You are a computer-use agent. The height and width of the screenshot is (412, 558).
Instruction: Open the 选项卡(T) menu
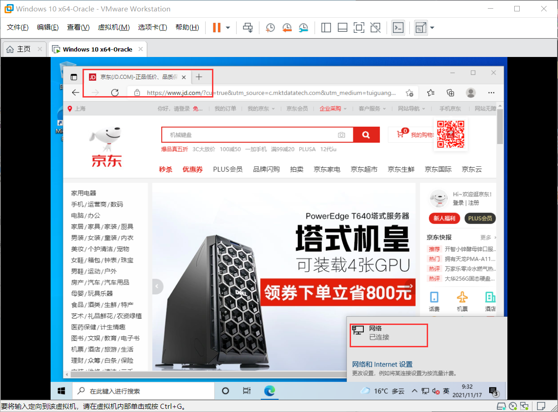pyautogui.click(x=153, y=27)
